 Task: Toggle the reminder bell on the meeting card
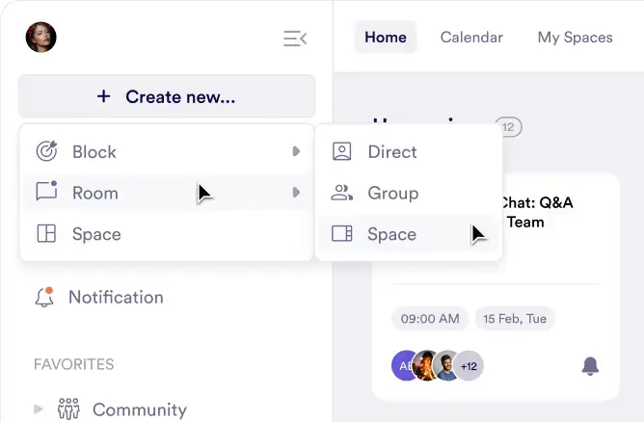[590, 366]
